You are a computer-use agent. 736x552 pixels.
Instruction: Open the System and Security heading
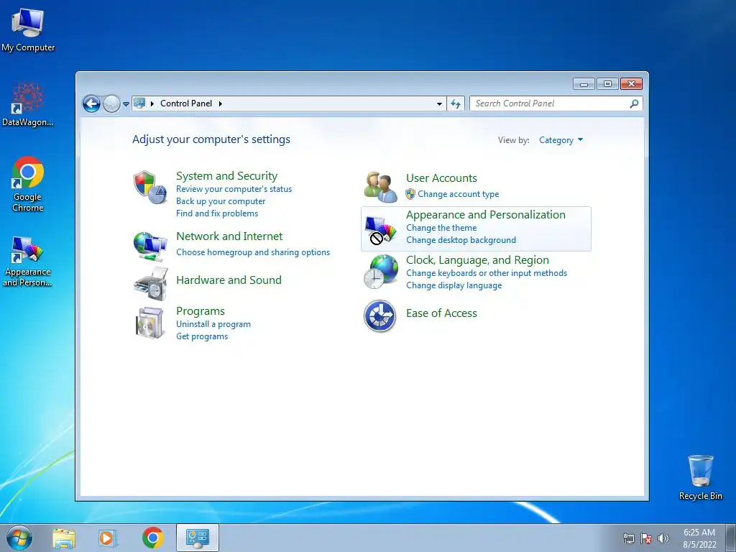pos(226,176)
